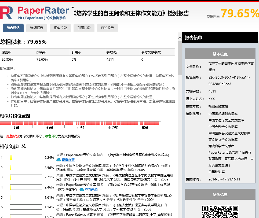
Task: Click 查看来源 link for source 4
Action: [91, 190]
